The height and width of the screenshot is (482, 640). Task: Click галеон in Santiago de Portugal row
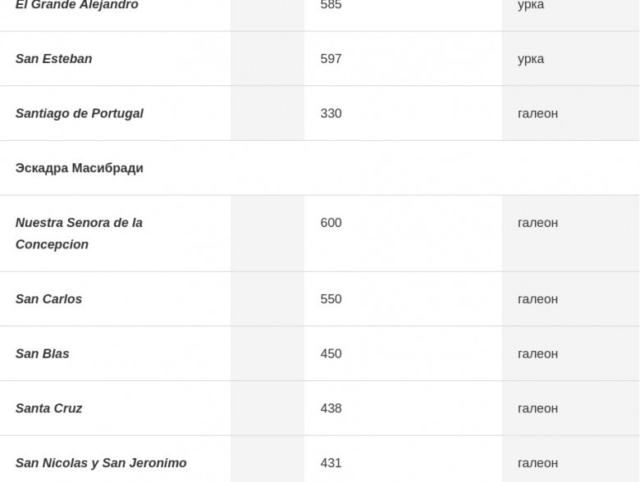(537, 113)
